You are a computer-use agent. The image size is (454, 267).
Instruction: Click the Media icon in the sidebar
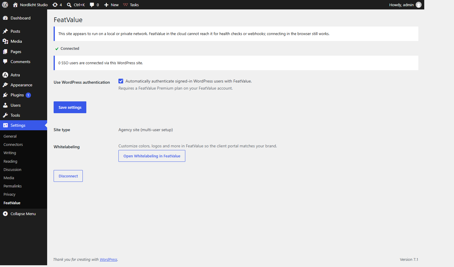(x=5, y=41)
